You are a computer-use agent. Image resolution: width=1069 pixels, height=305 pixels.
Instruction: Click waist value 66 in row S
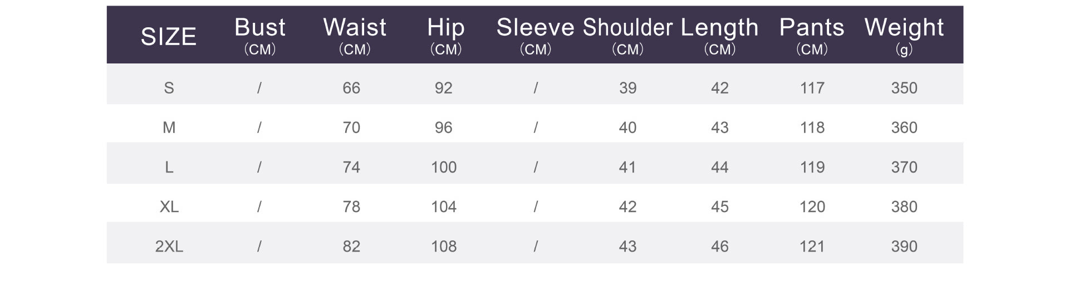point(351,88)
